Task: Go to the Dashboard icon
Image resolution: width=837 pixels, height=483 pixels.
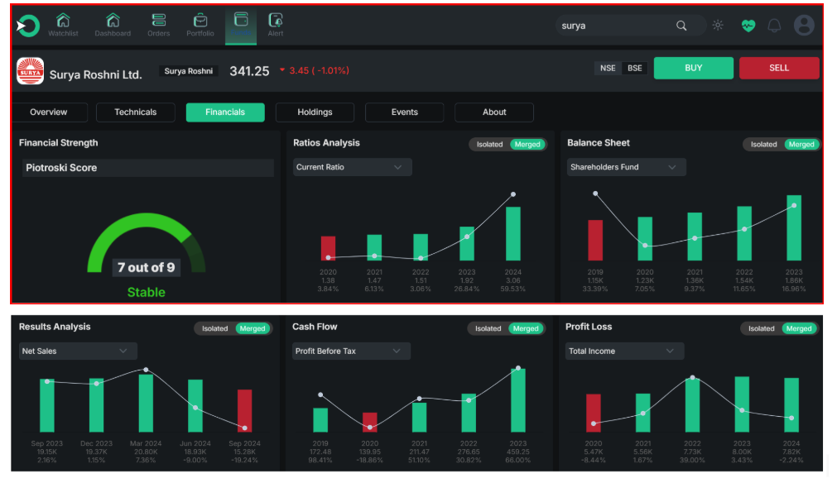Action: 113,21
